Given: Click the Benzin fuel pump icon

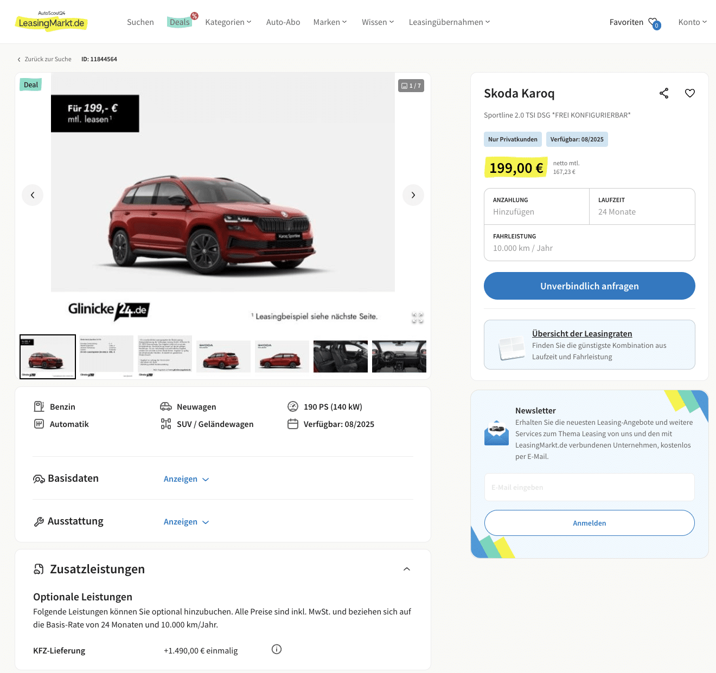Looking at the screenshot, I should [x=39, y=406].
